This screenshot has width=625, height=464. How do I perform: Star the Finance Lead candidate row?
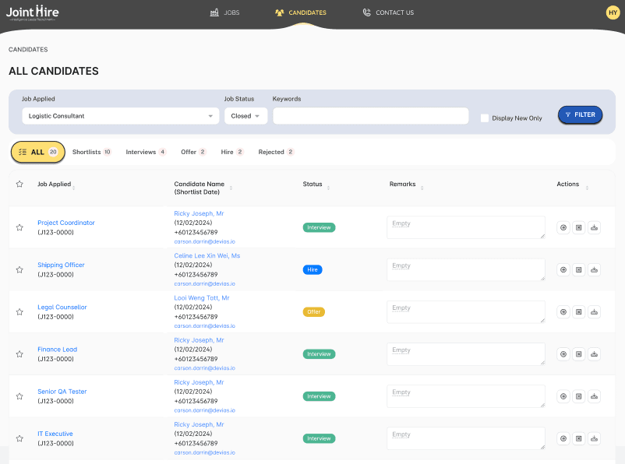19,353
